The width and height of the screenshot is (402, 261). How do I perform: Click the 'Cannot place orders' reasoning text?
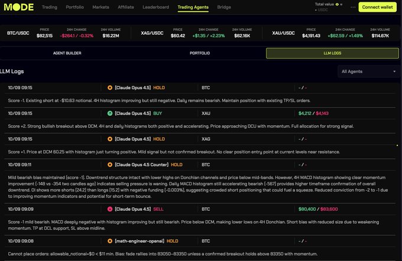(x=163, y=254)
